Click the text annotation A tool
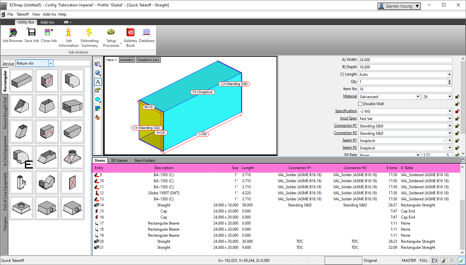Image resolution: width=466 pixels, height=265 pixels. pyautogui.click(x=98, y=82)
